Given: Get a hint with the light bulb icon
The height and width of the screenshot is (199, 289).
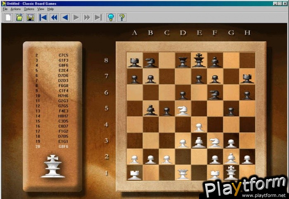Looking at the screenshot, I should tap(111, 17).
